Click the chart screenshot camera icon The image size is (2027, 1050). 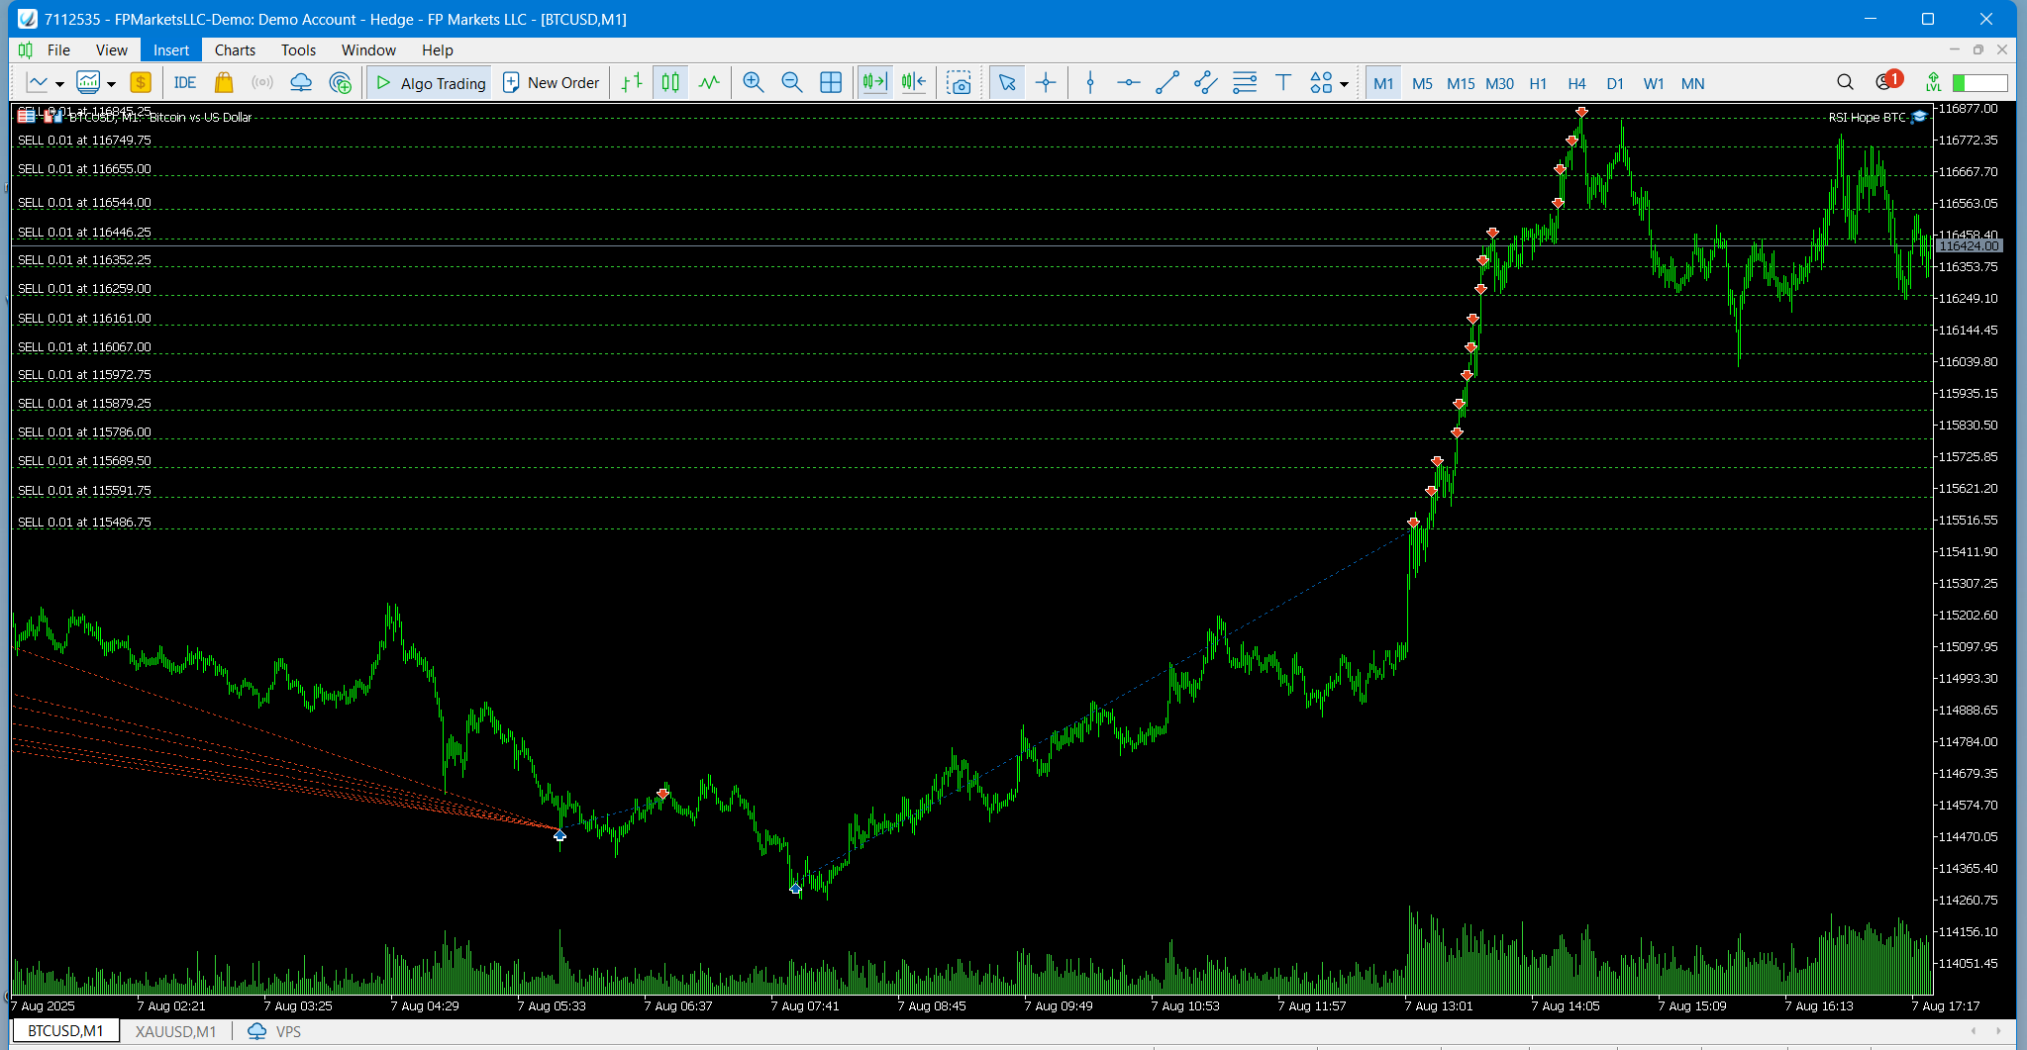[959, 83]
